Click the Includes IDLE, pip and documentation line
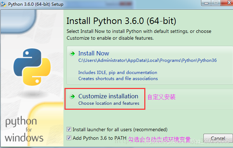The image size is (233, 148). [x=118, y=73]
